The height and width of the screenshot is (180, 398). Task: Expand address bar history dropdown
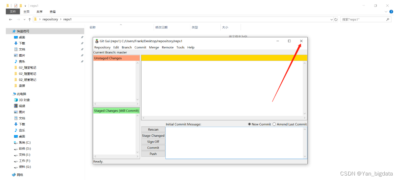[x=332, y=19]
